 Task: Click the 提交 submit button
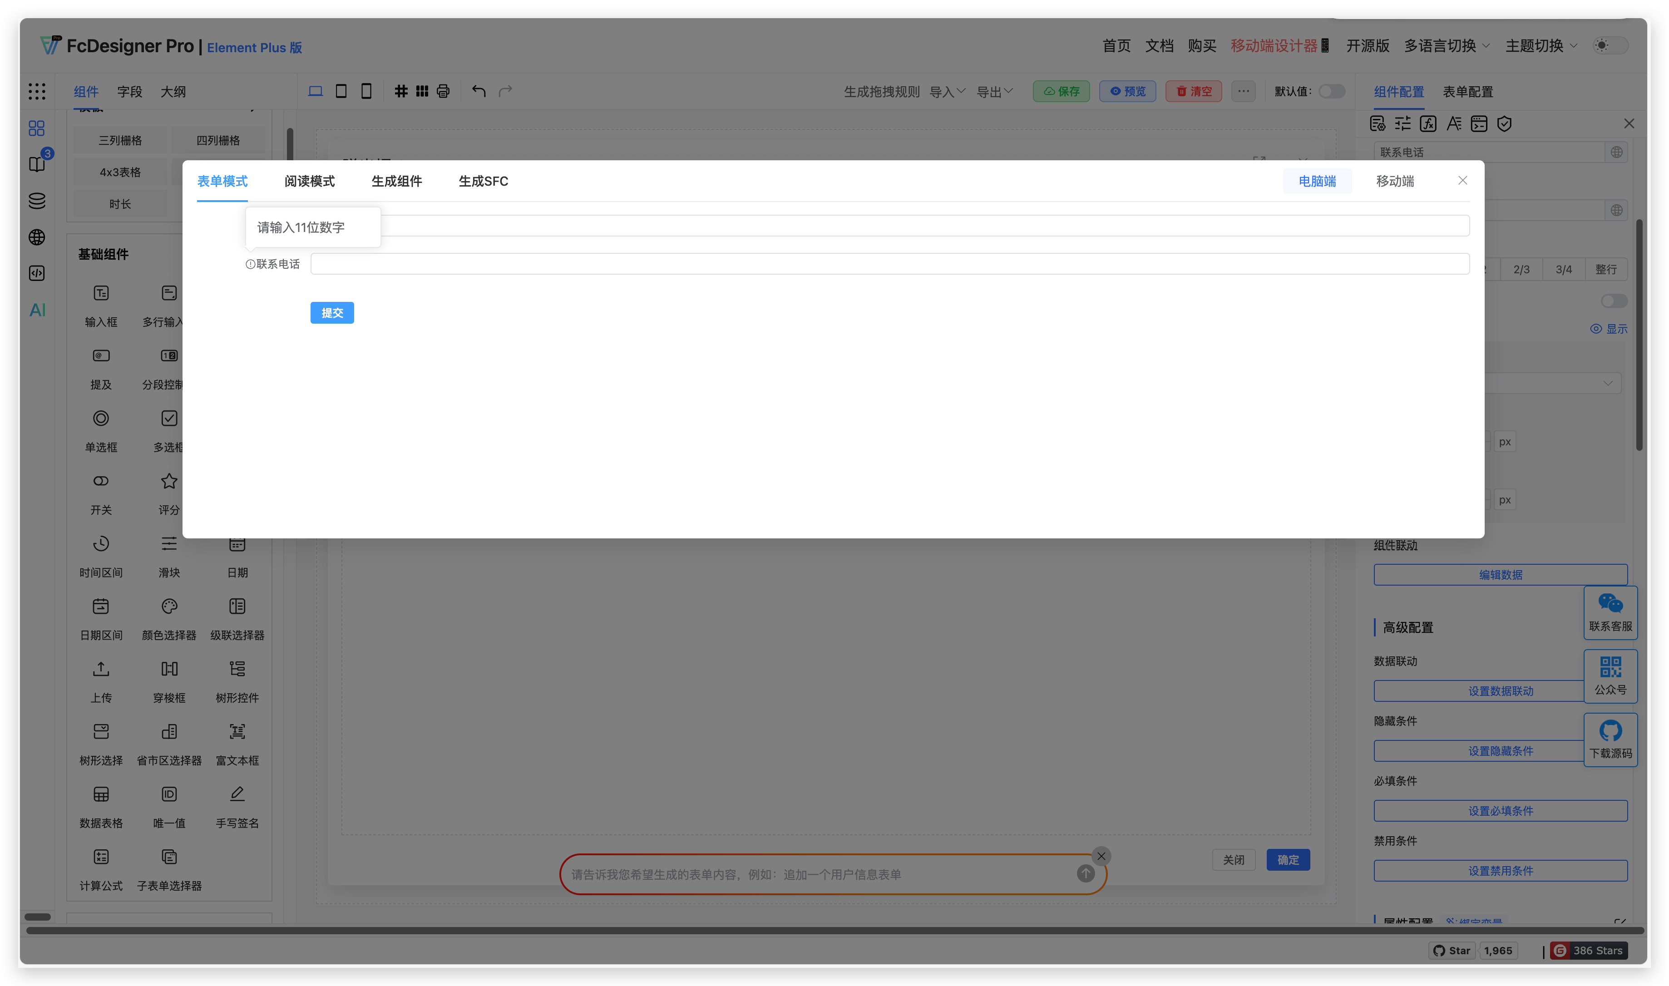click(331, 312)
